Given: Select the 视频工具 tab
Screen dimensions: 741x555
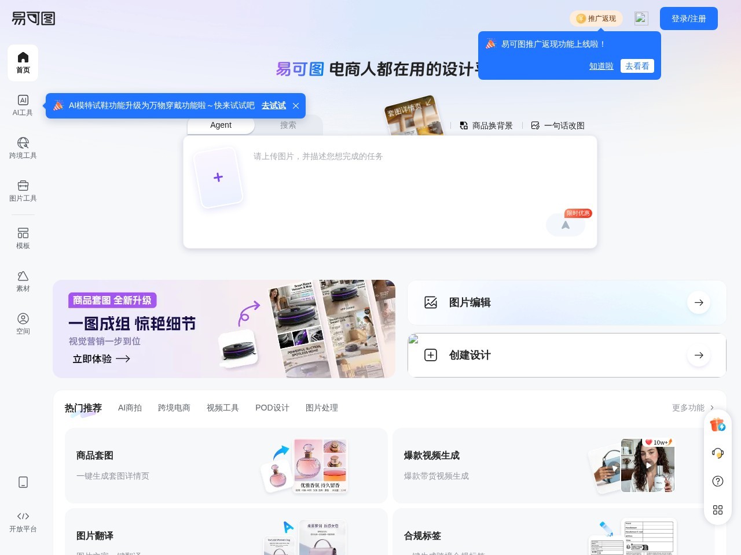Looking at the screenshot, I should click(x=223, y=408).
